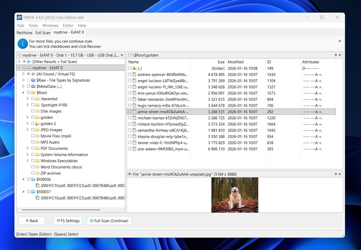Tick the checkbox for andrew-spencer file
Screen dimensions: 361x250
click(130, 75)
